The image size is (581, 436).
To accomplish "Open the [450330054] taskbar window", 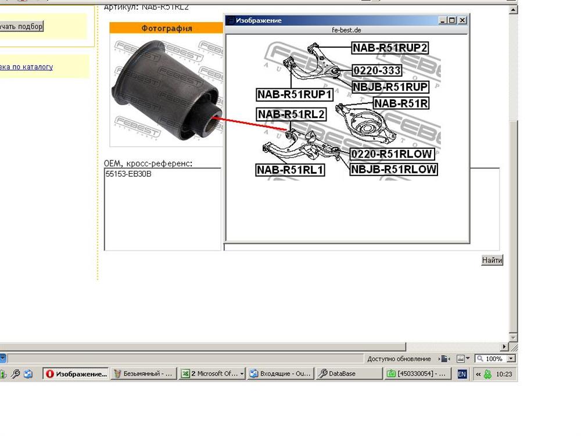I will (418, 374).
